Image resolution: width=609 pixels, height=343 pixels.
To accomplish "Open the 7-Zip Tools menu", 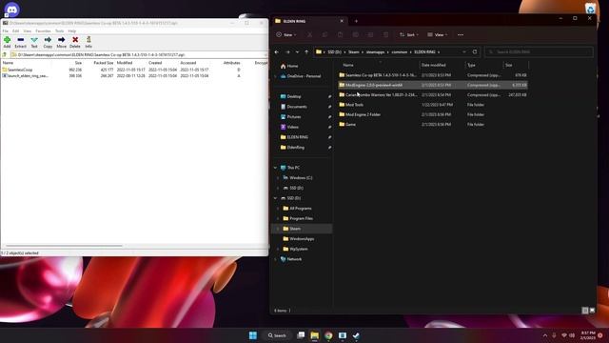I will coord(59,30).
